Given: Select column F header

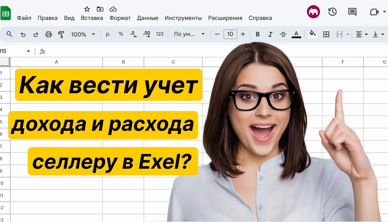Looking at the screenshot, I should tap(343, 62).
